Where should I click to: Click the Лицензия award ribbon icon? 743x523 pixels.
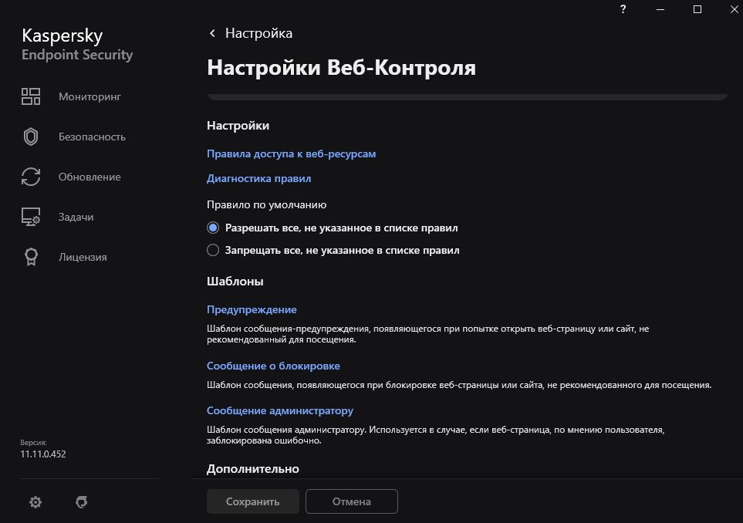tap(32, 257)
